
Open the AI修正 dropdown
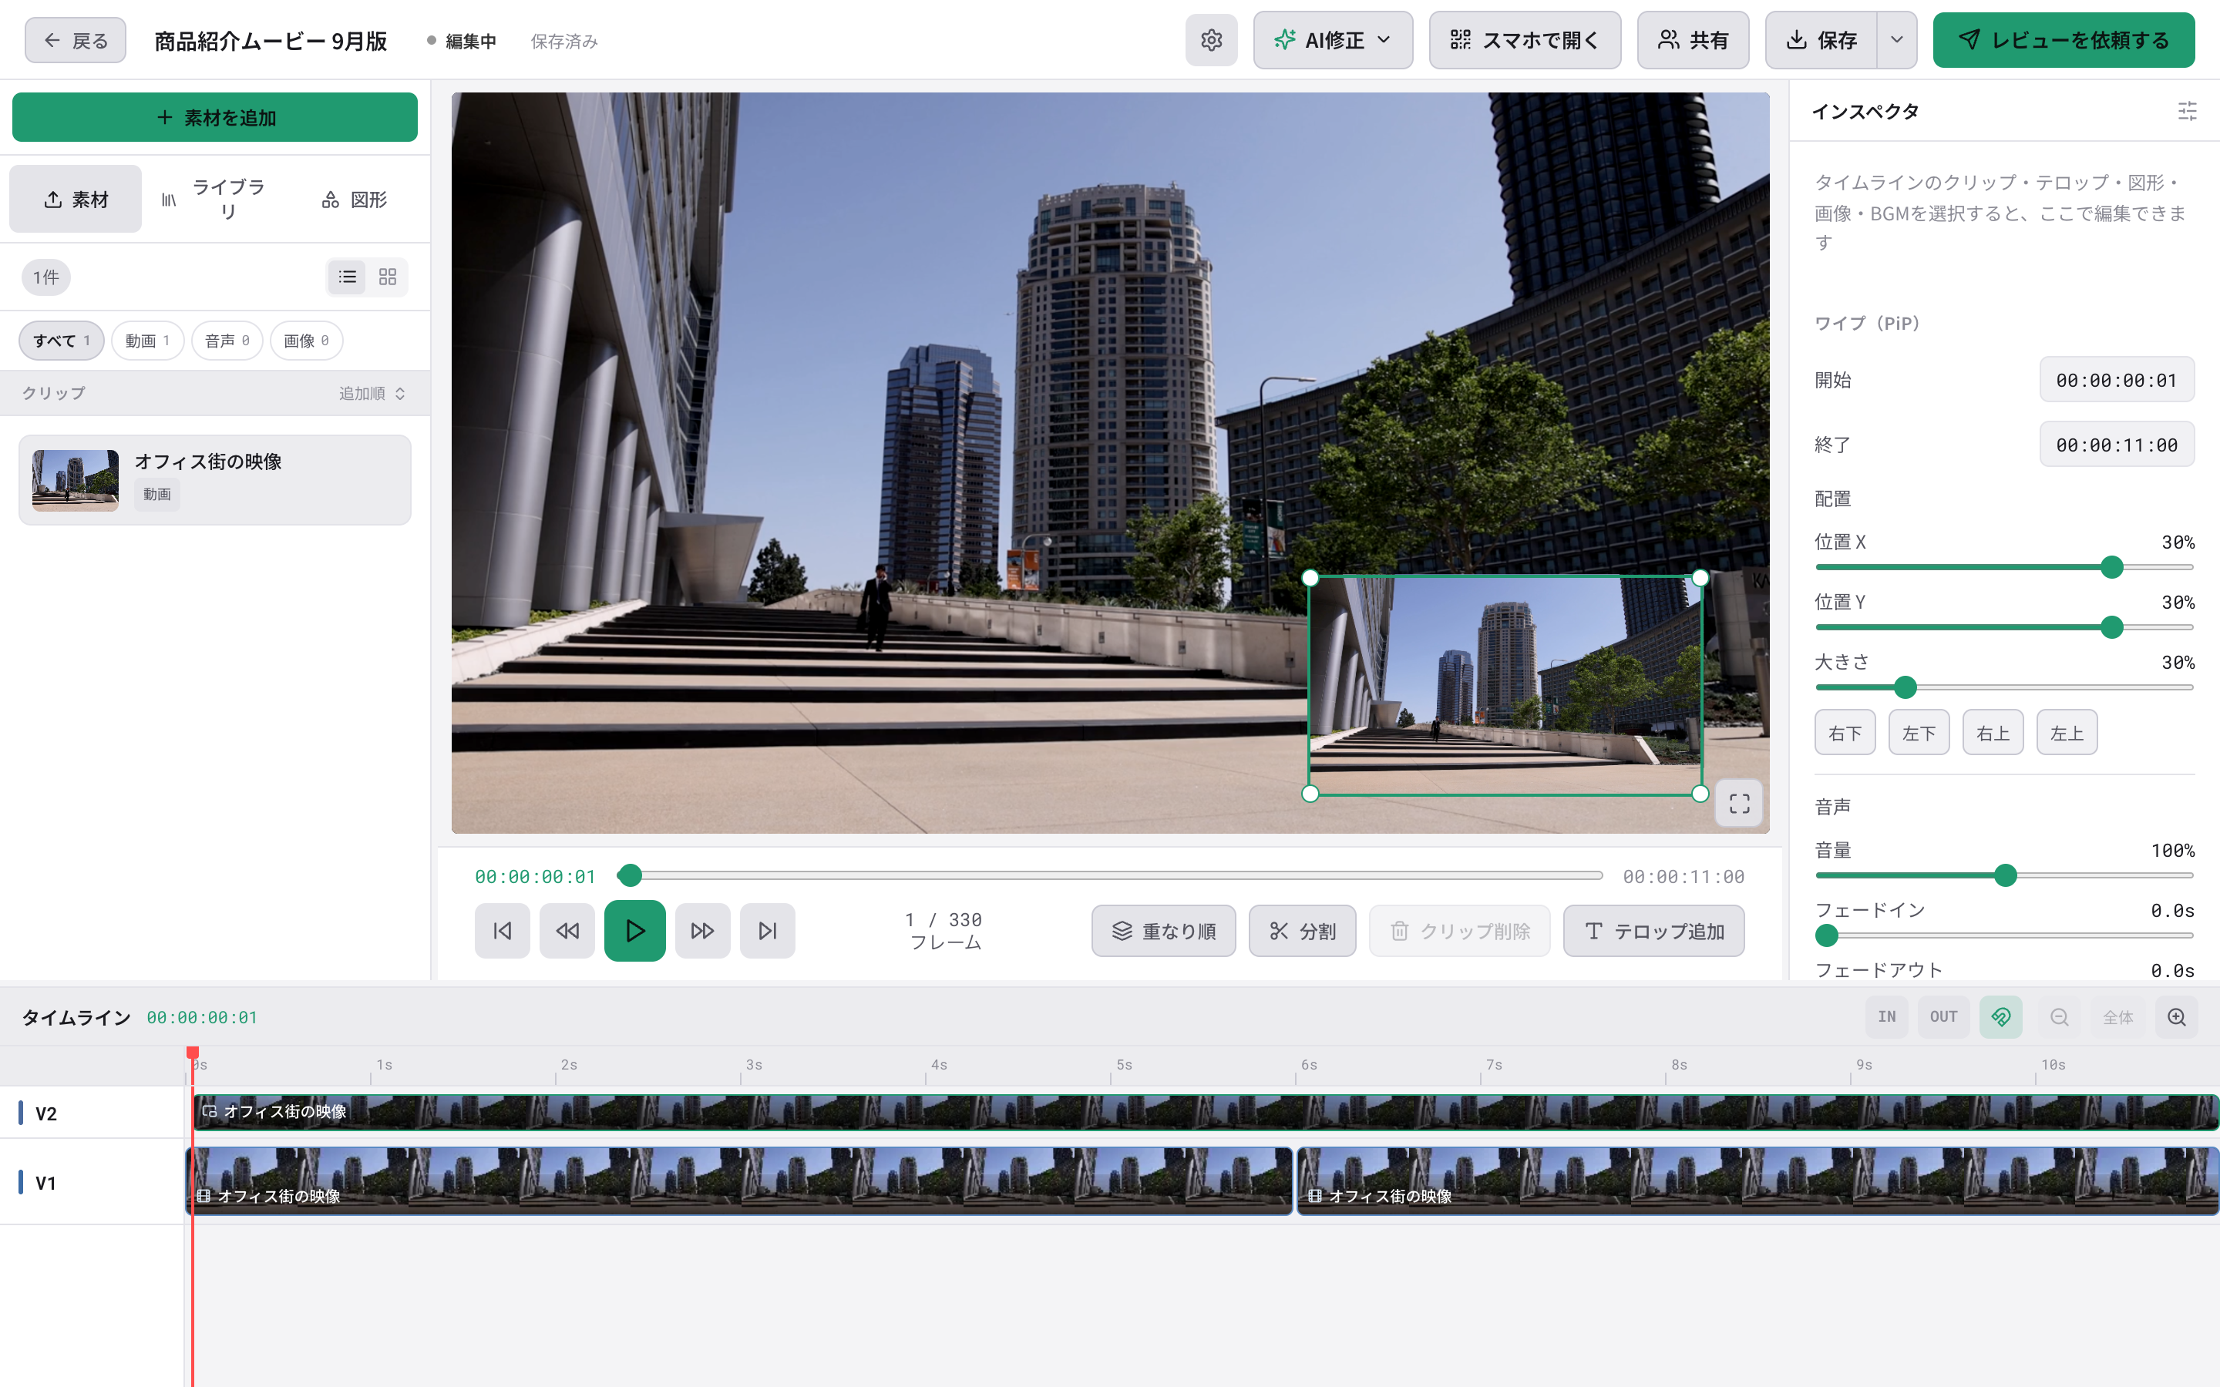[x=1333, y=40]
